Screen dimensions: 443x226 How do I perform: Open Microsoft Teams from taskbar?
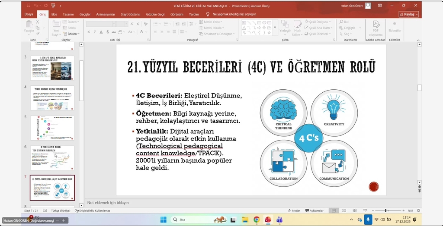pyautogui.click(x=279, y=220)
